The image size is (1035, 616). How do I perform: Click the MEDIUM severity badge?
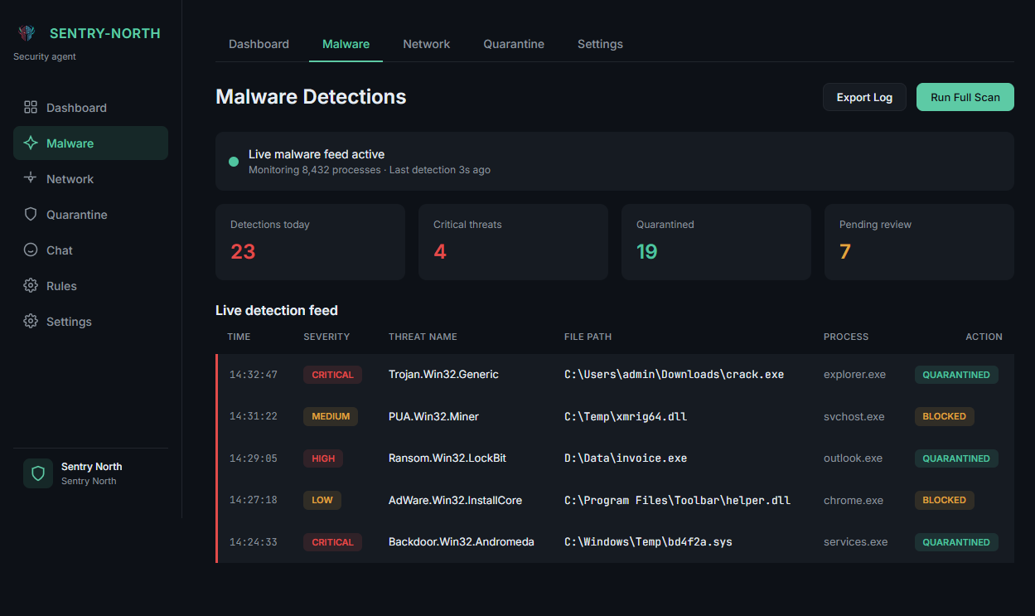tap(331, 416)
